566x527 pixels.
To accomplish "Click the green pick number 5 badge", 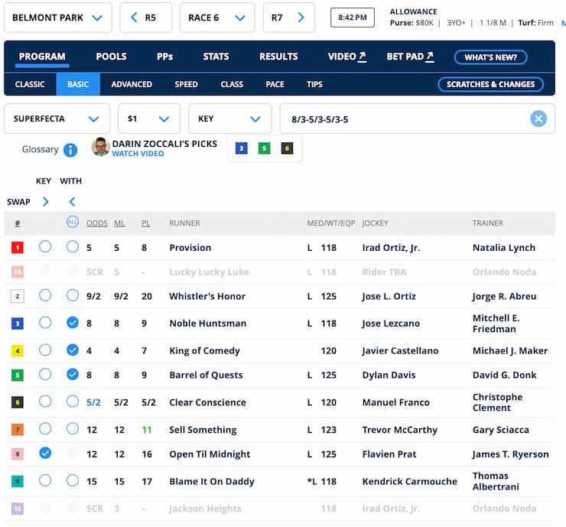I will 264,148.
